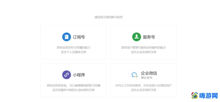Click the 原企业号 subtitle
Image resolution: width=220 pixels, height=102 pixels.
(x=147, y=78)
